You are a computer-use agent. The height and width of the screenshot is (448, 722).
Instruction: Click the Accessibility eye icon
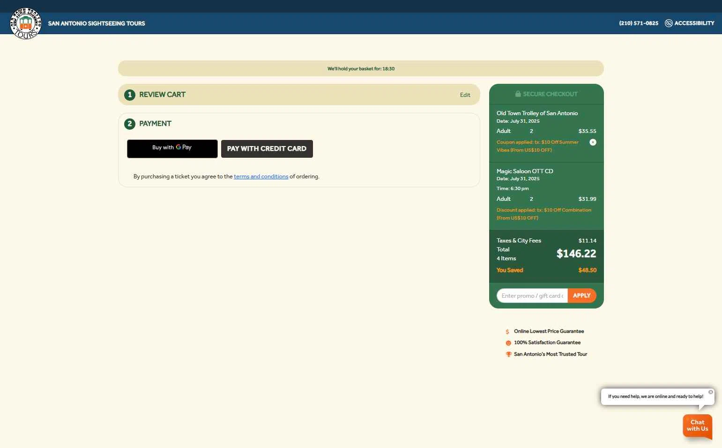click(669, 23)
